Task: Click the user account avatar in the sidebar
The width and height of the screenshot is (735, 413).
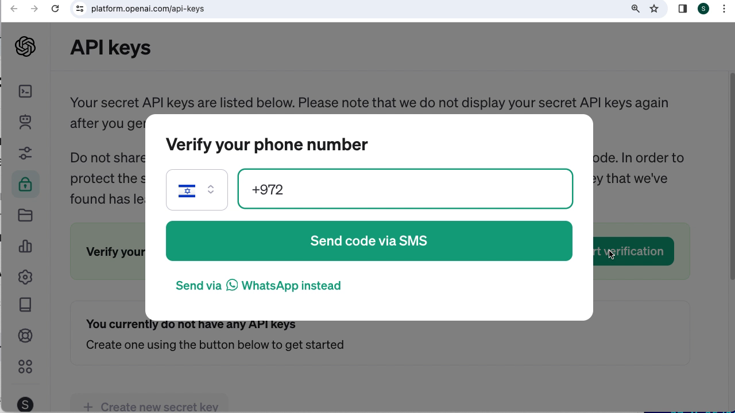Action: coord(25,404)
